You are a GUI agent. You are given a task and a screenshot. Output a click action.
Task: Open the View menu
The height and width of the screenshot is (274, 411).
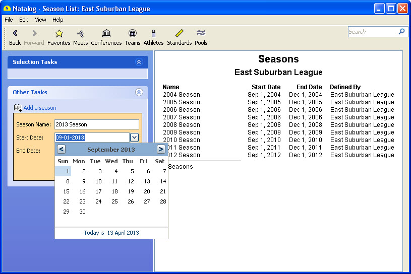pos(40,20)
